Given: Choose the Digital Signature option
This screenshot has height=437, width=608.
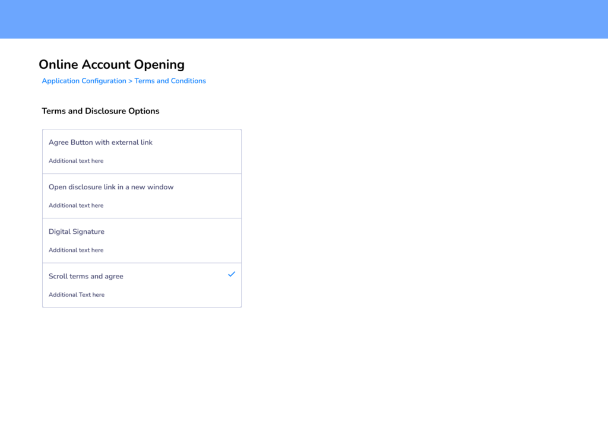Looking at the screenshot, I should (x=77, y=232).
